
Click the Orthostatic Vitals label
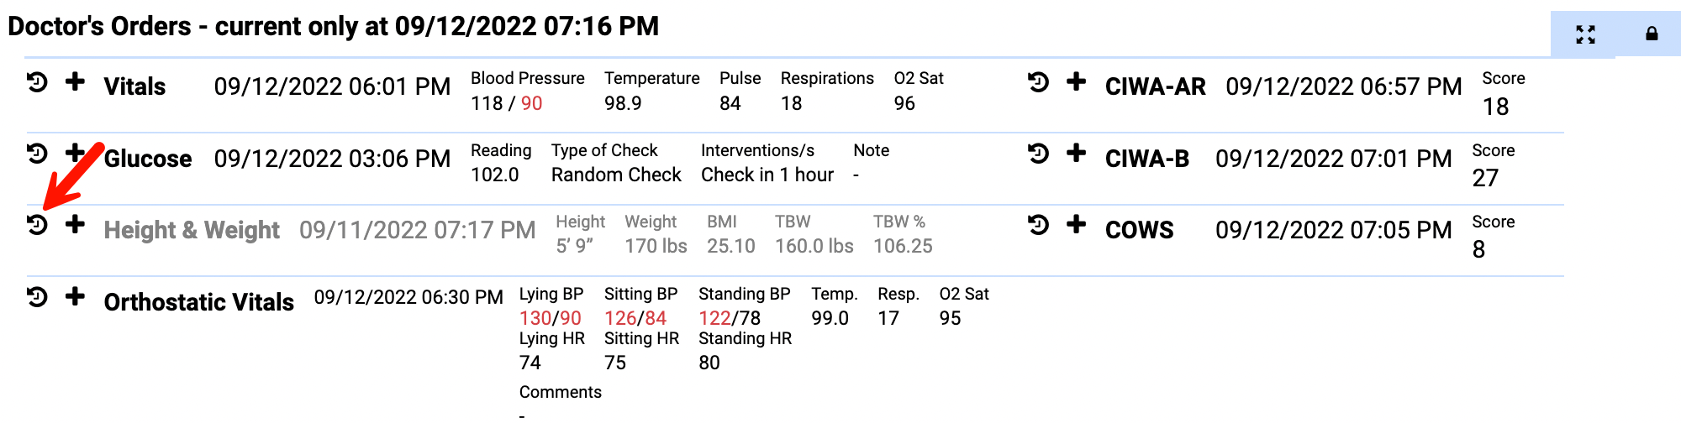click(x=199, y=302)
